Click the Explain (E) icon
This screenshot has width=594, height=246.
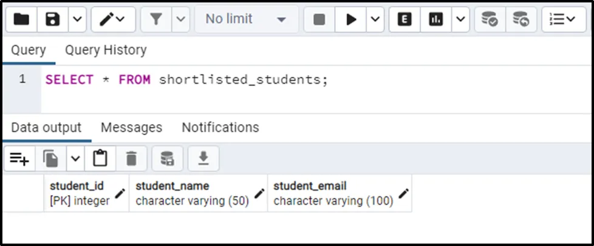pos(405,19)
